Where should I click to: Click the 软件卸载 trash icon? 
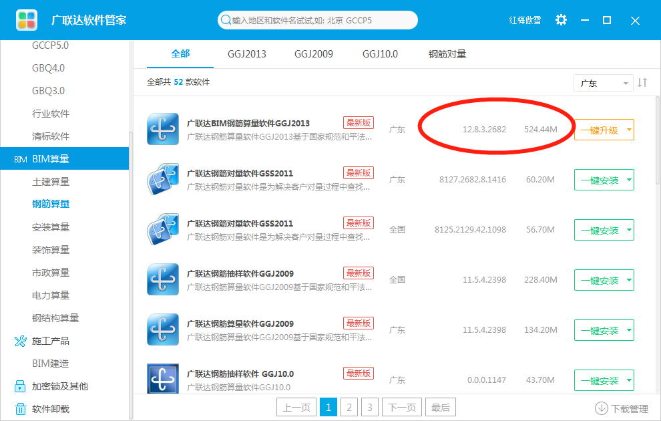coord(20,409)
